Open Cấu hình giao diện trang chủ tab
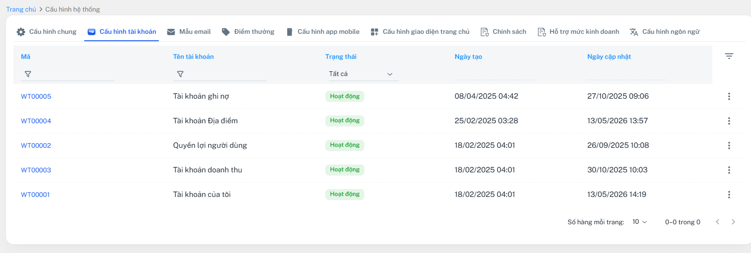751x253 pixels. (x=420, y=32)
